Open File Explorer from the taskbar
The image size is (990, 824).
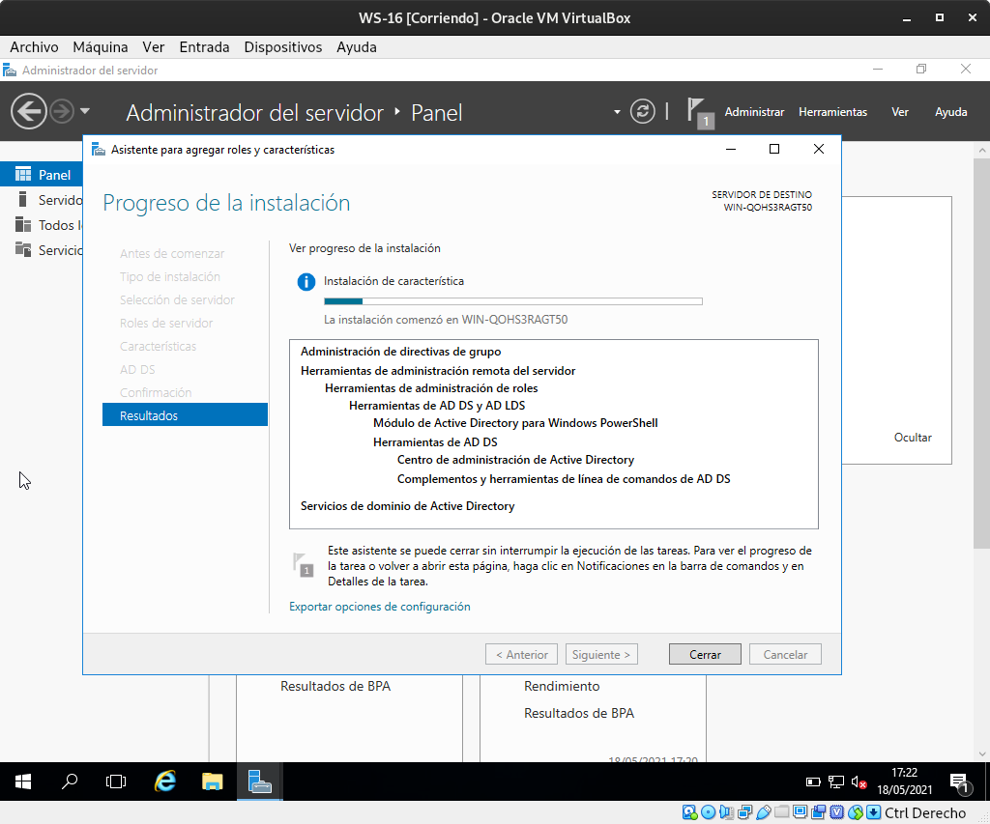coord(213,781)
